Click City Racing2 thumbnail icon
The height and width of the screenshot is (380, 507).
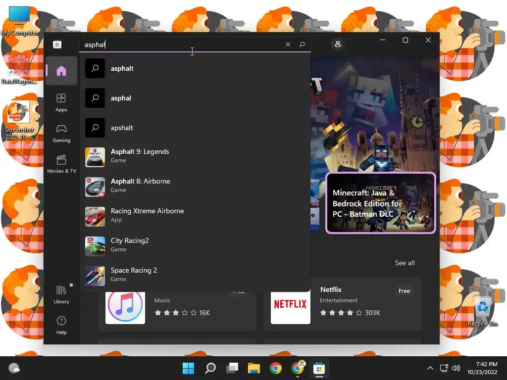(95, 246)
